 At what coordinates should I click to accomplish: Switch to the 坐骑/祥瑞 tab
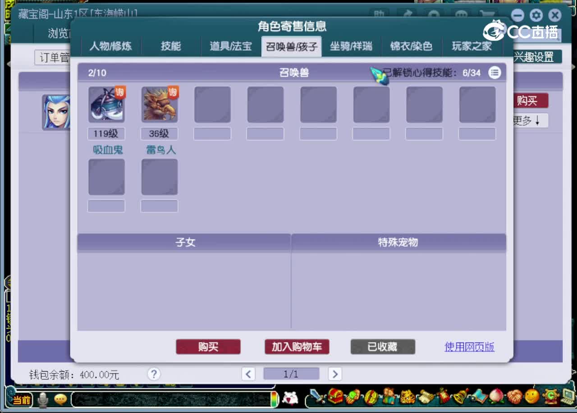[x=351, y=46]
